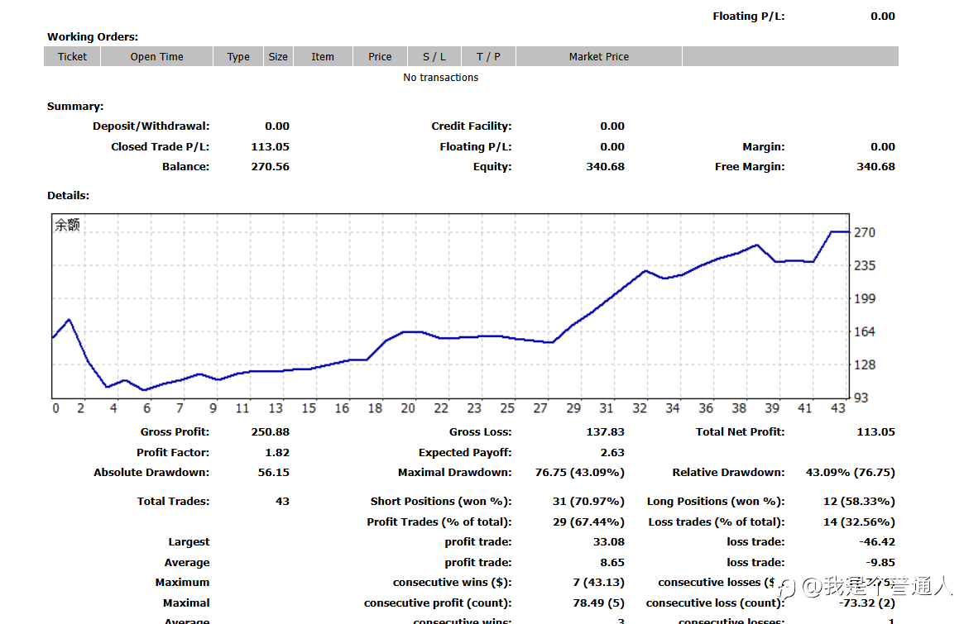Select the Gross Loss value 137.83

(x=605, y=431)
